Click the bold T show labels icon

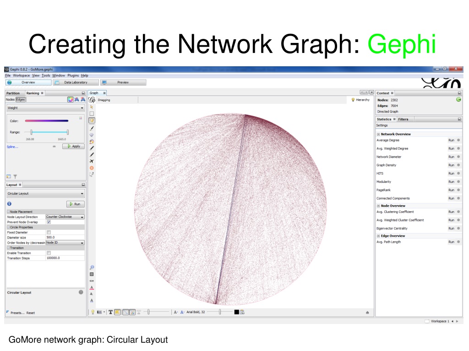click(110, 312)
